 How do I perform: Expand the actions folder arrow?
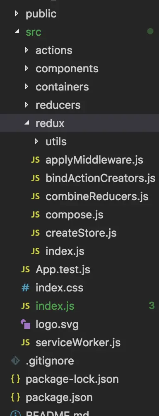pos(26,50)
